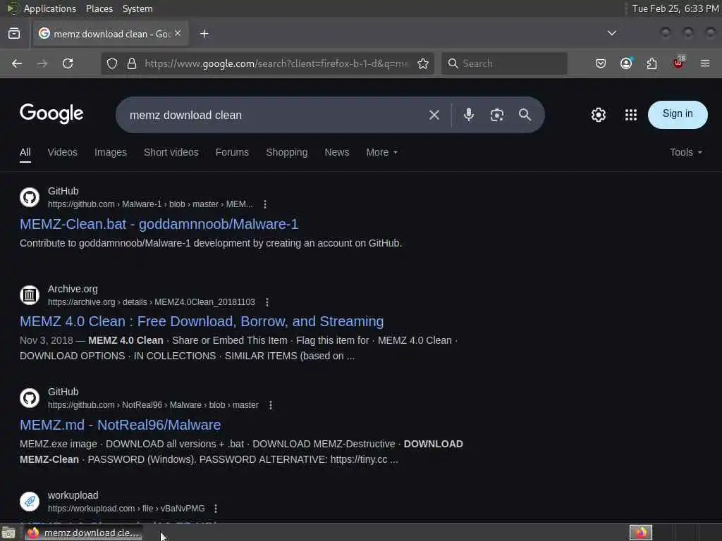Open the Applications menu
The width and height of the screenshot is (722, 541).
[x=50, y=8]
